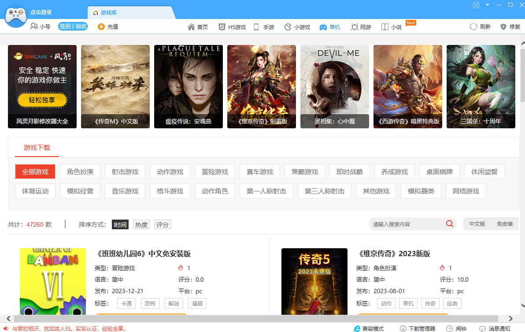The image size is (525, 332).
Task: Open 手游 mobile games icon
Action: [x=256, y=27]
